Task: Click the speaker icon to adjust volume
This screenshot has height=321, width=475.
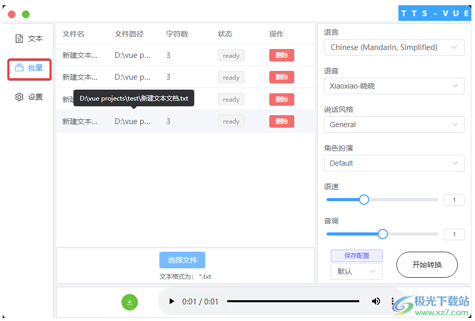Action: (x=376, y=301)
